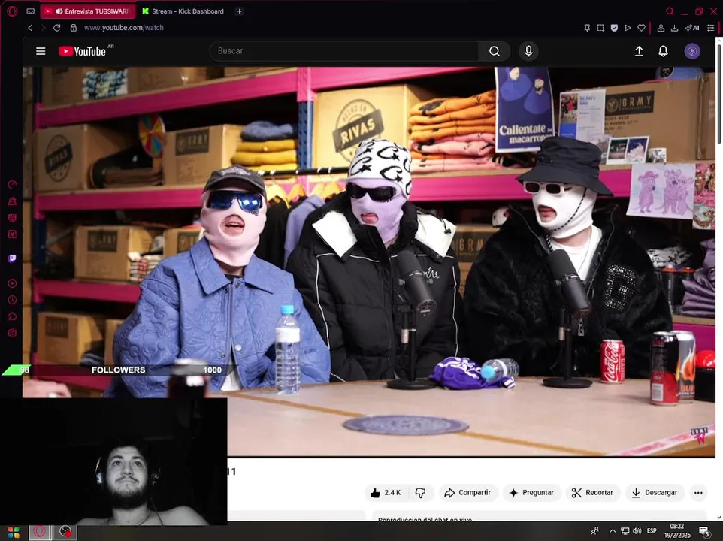This screenshot has width=723, height=541.
Task: Open the Windows notification center
Action: [x=704, y=532]
